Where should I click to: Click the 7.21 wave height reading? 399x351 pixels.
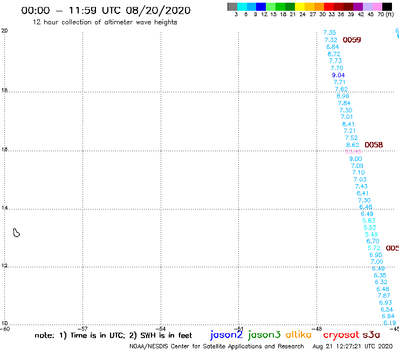(x=349, y=131)
